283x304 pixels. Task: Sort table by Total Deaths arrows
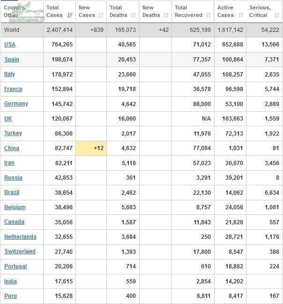coord(133,15)
